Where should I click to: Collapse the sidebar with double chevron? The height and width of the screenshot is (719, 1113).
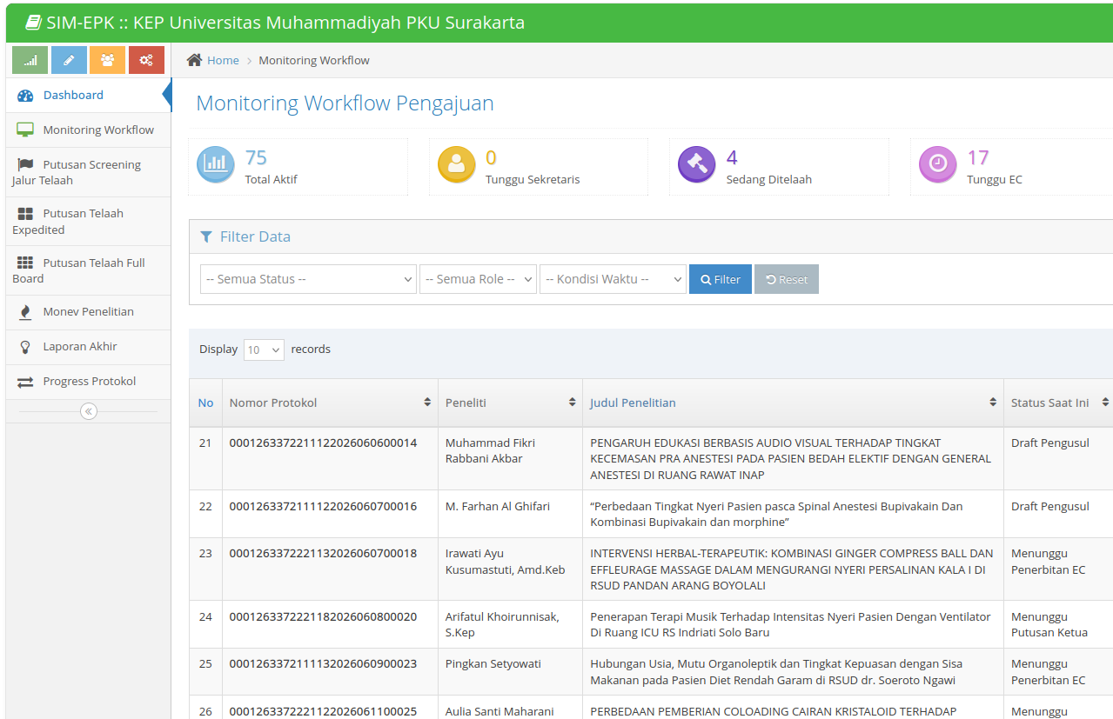[89, 411]
